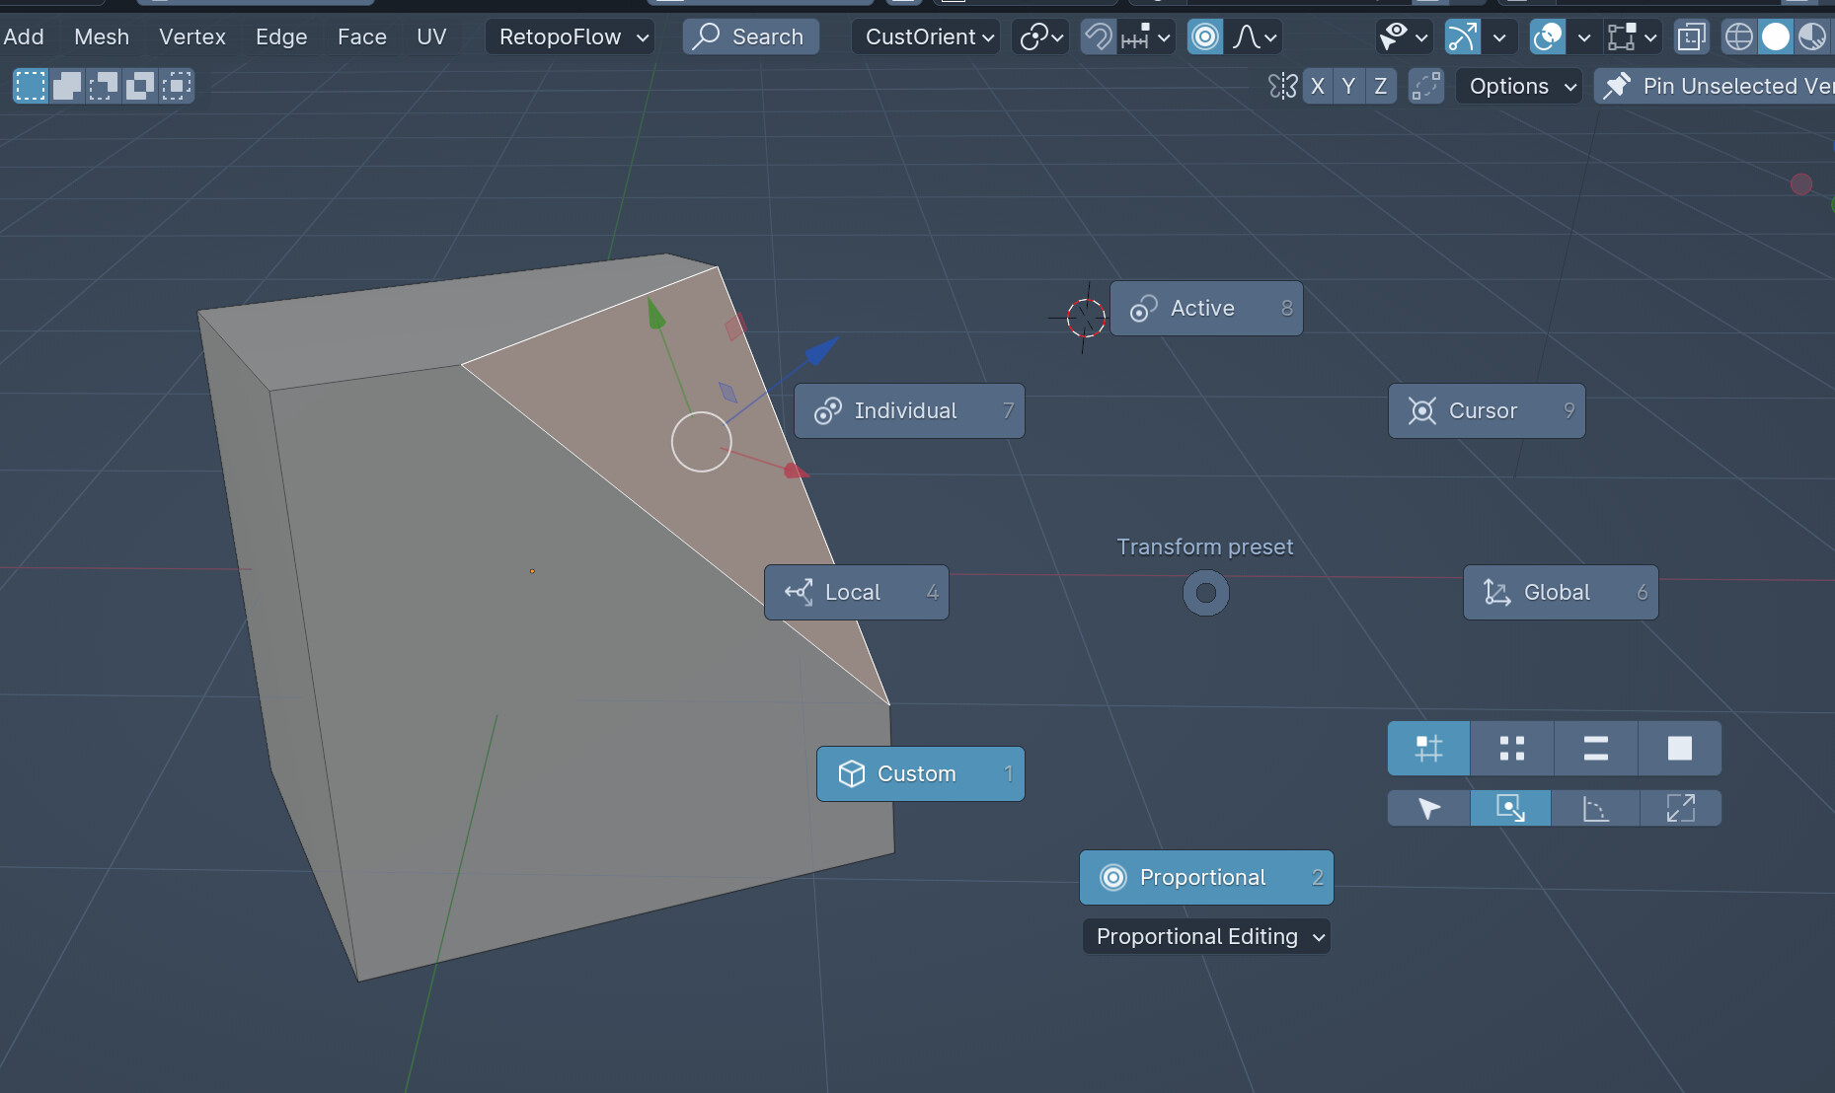Expand the gizmo options dropdown arrow

pos(1498,37)
